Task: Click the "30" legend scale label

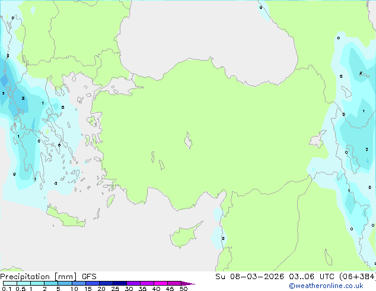Action: [x=129, y=289]
